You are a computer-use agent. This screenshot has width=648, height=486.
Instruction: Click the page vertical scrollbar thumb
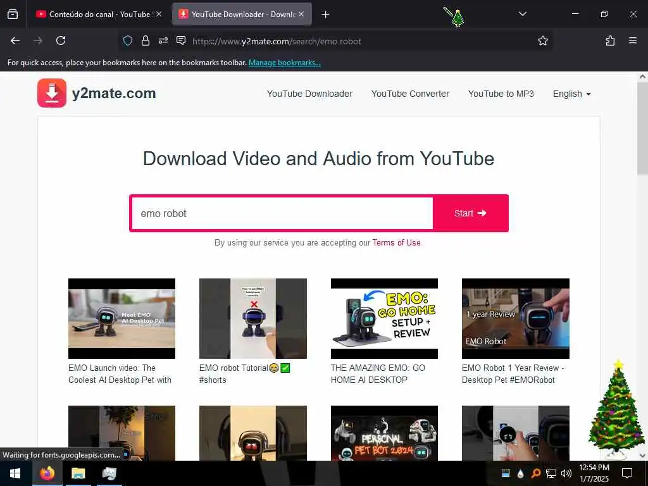642,128
